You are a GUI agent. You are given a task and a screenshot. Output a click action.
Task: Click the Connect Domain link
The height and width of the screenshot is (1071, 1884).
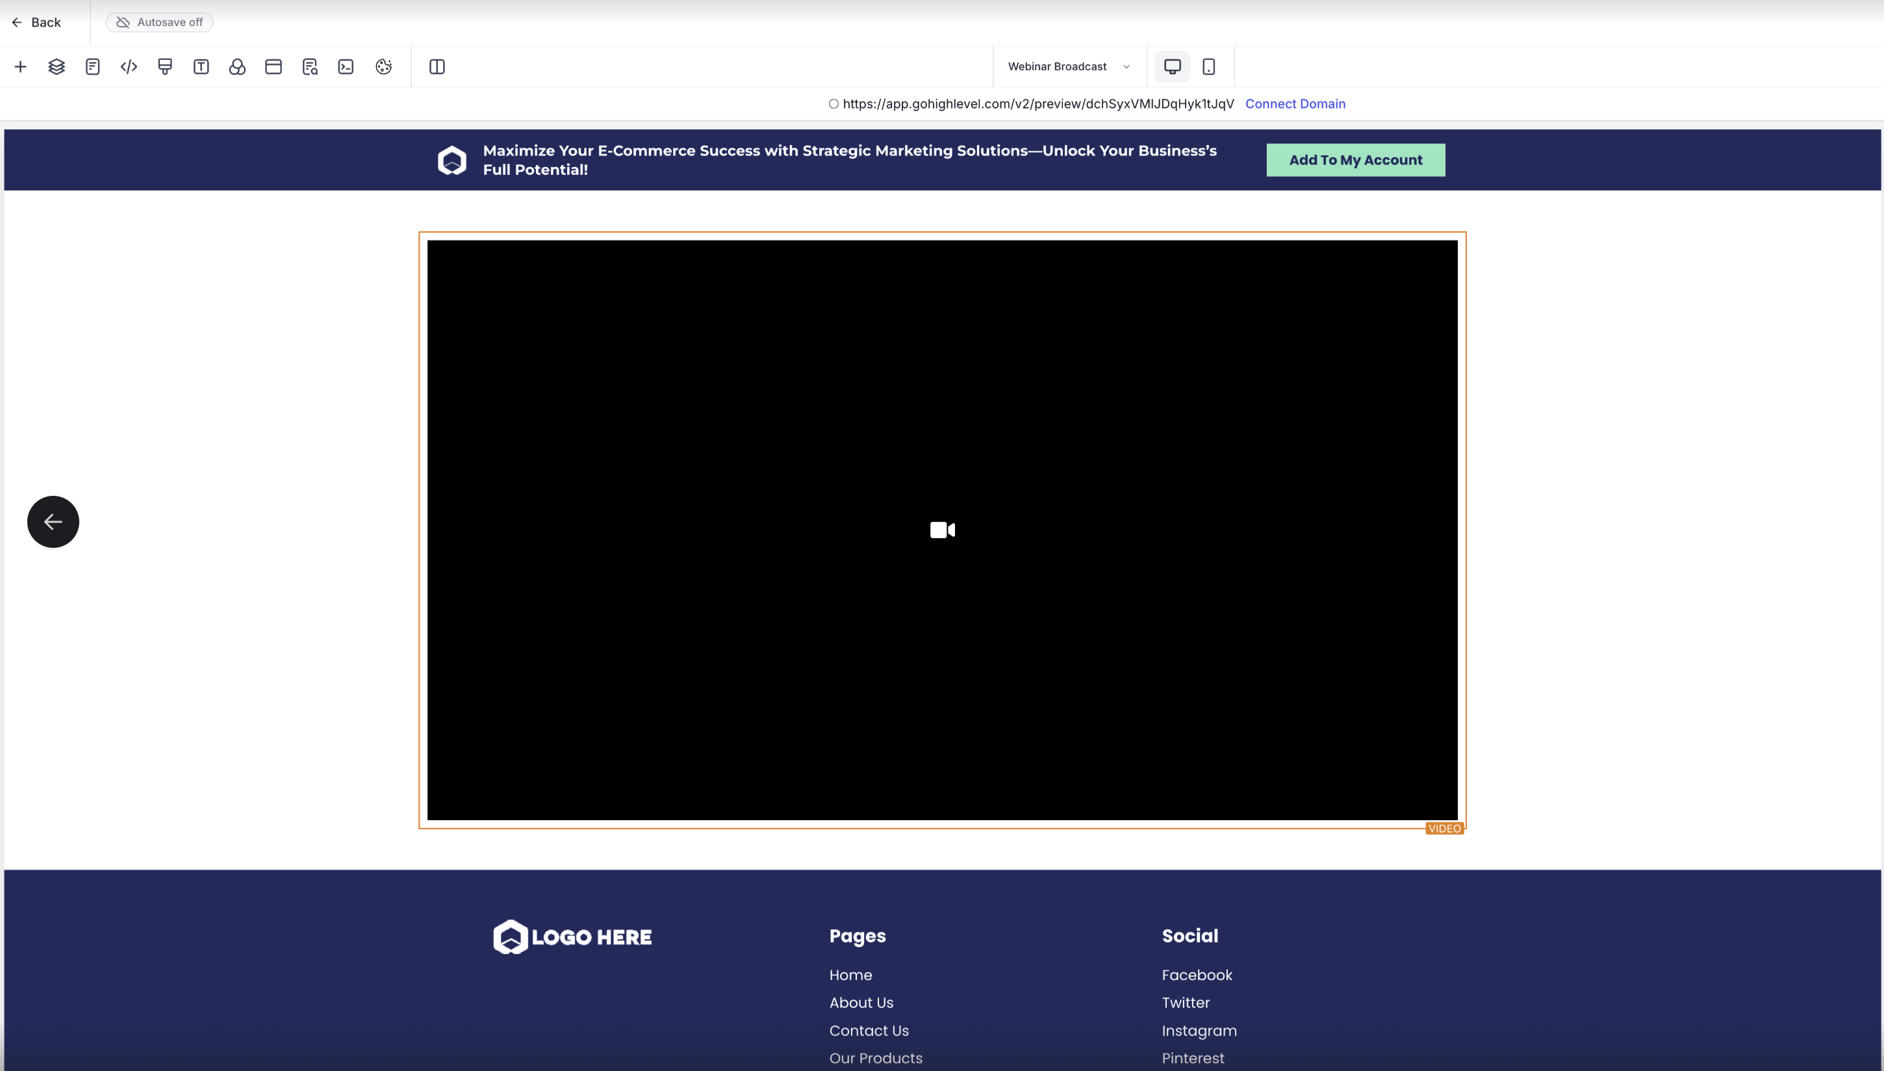(x=1295, y=104)
